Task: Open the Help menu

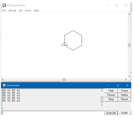Action: 36,10
